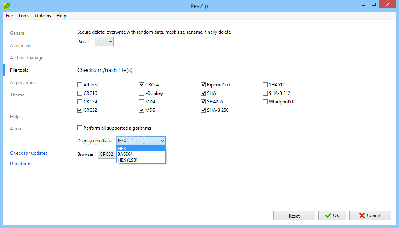This screenshot has width=399, height=228.
Task: Uncheck the SHA256 checkbox
Action: coord(203,102)
